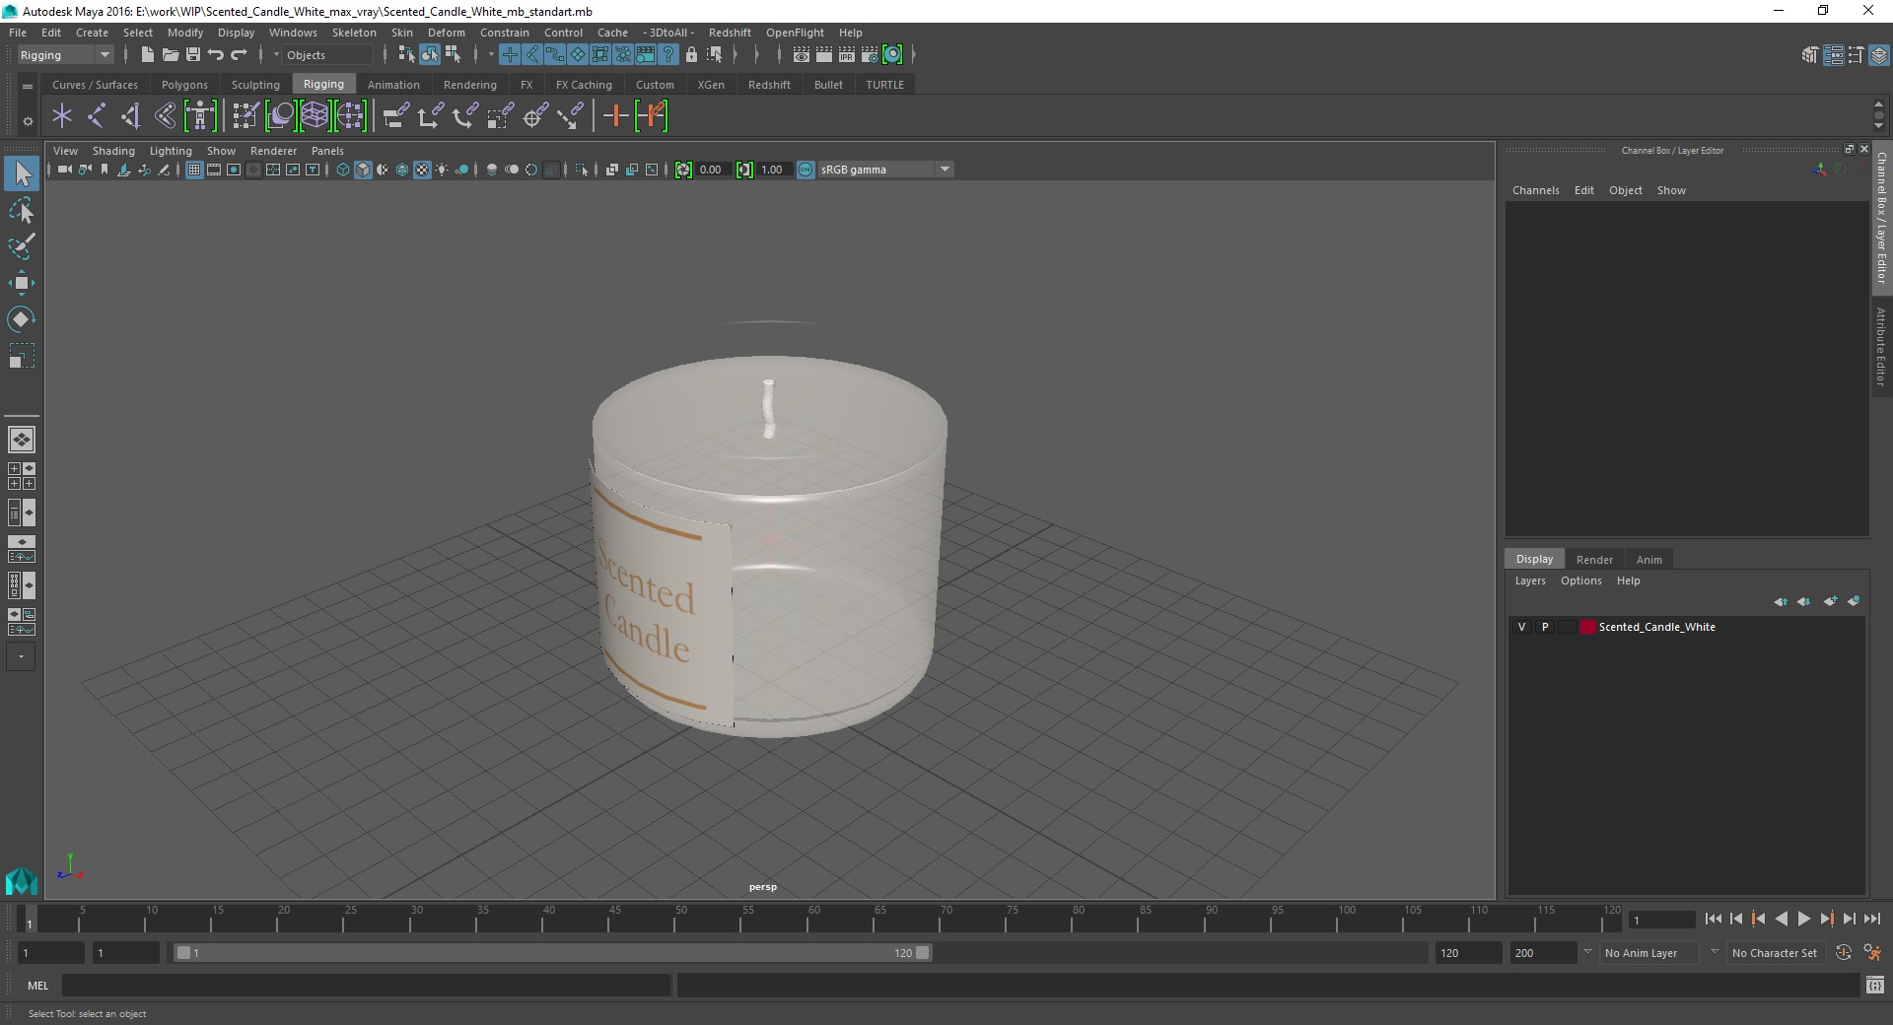Toggle visibility of Scented_Candle_White layer
This screenshot has width=1893, height=1025.
[x=1521, y=627]
